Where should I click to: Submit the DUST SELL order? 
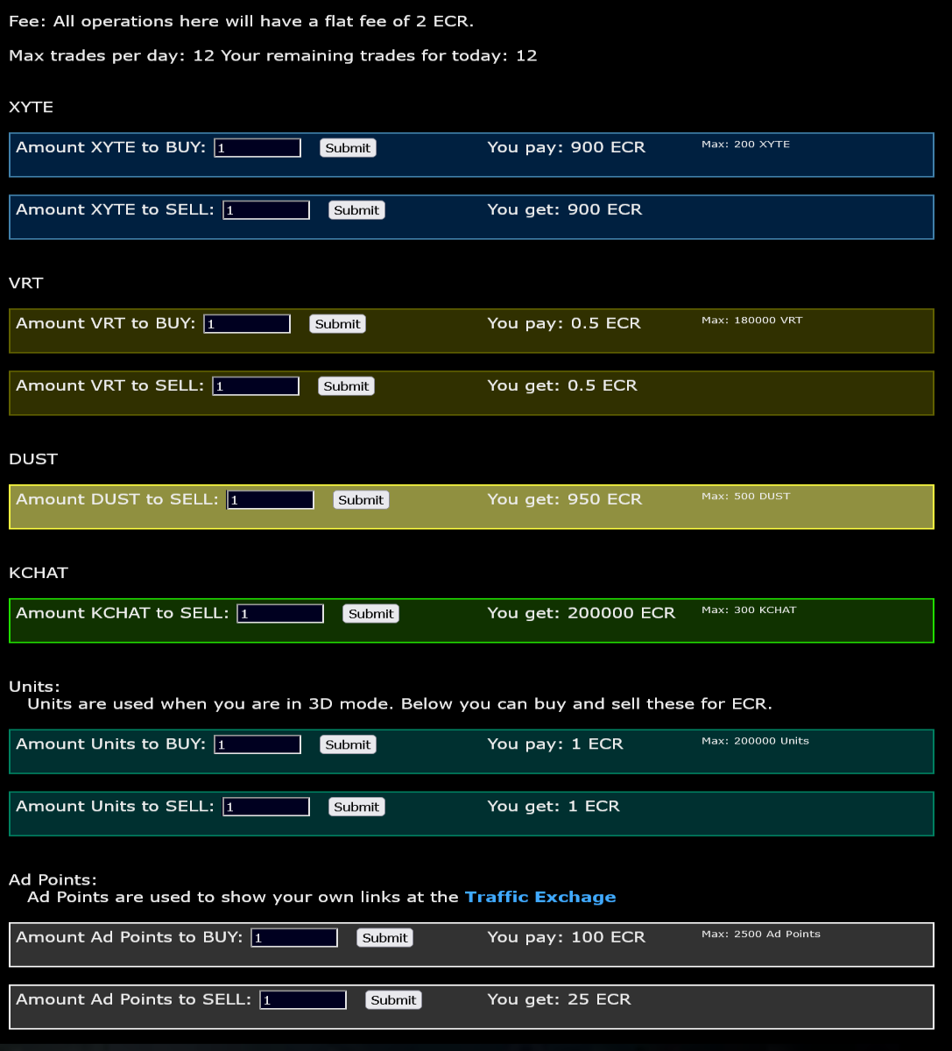(361, 500)
